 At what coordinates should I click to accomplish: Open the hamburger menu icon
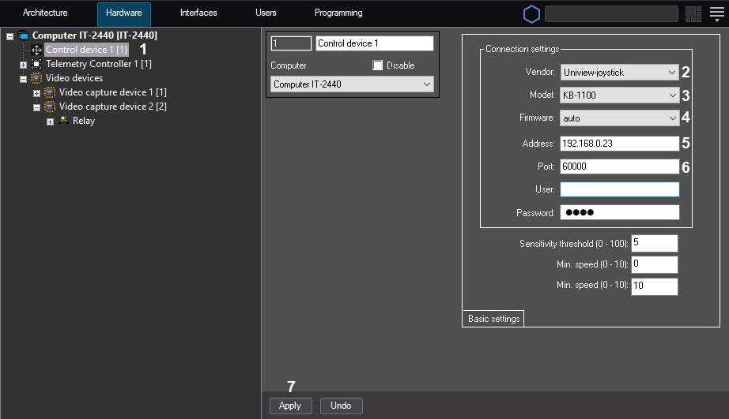(716, 13)
